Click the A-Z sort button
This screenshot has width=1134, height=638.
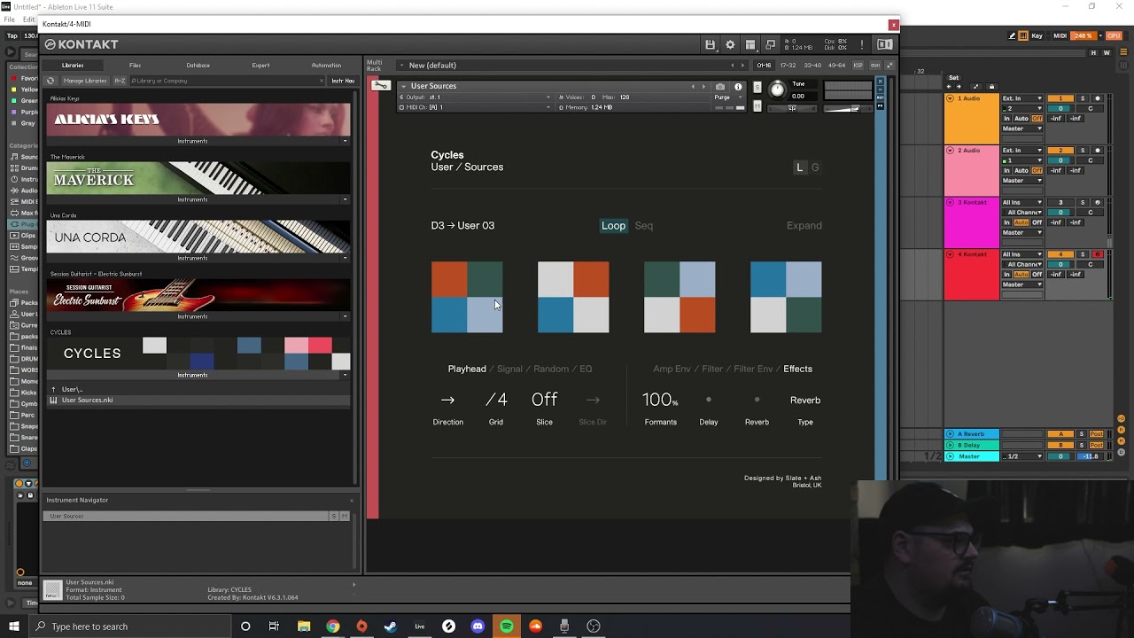coord(120,81)
